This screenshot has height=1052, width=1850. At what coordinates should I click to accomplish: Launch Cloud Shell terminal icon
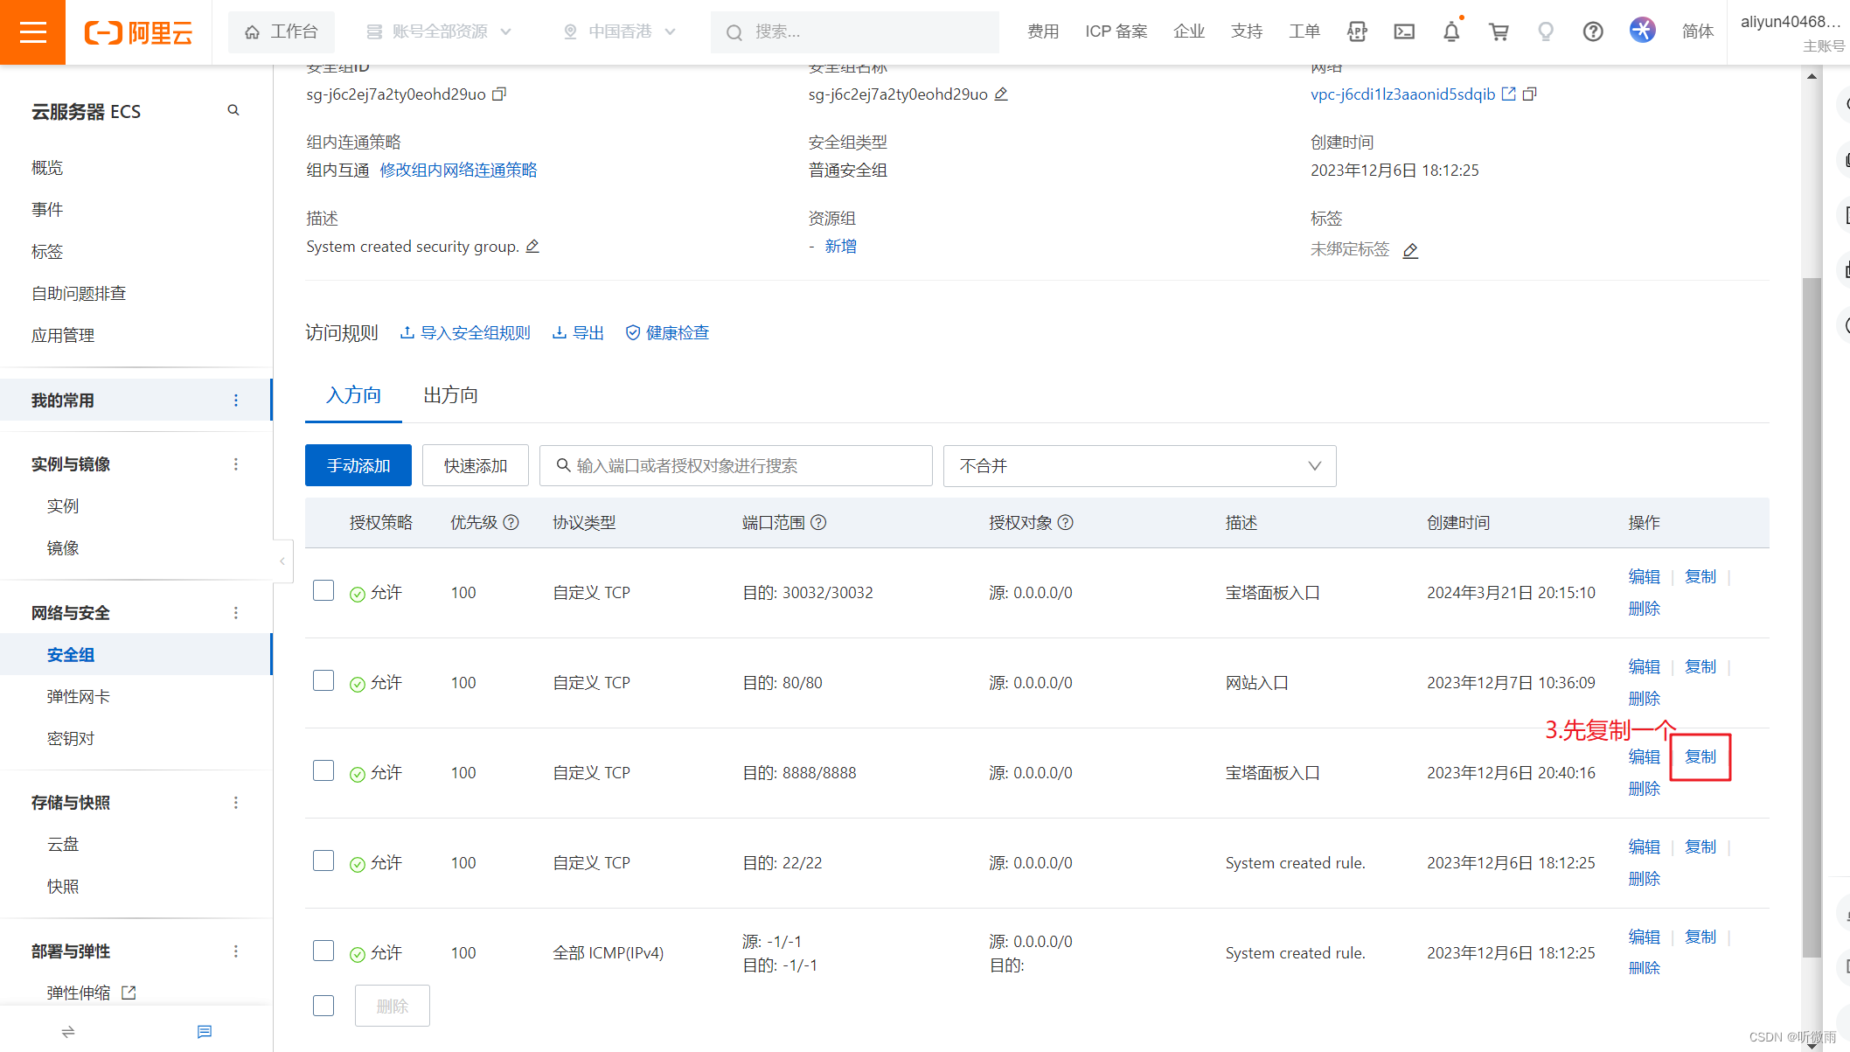click(1404, 31)
